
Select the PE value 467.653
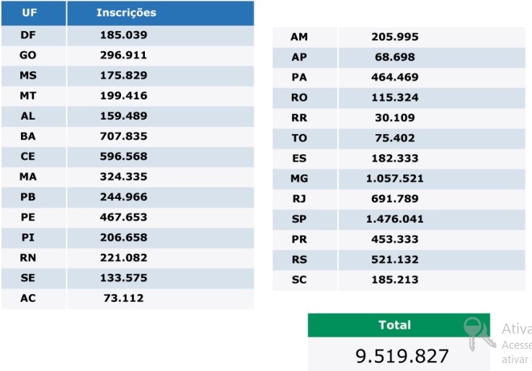click(x=124, y=217)
